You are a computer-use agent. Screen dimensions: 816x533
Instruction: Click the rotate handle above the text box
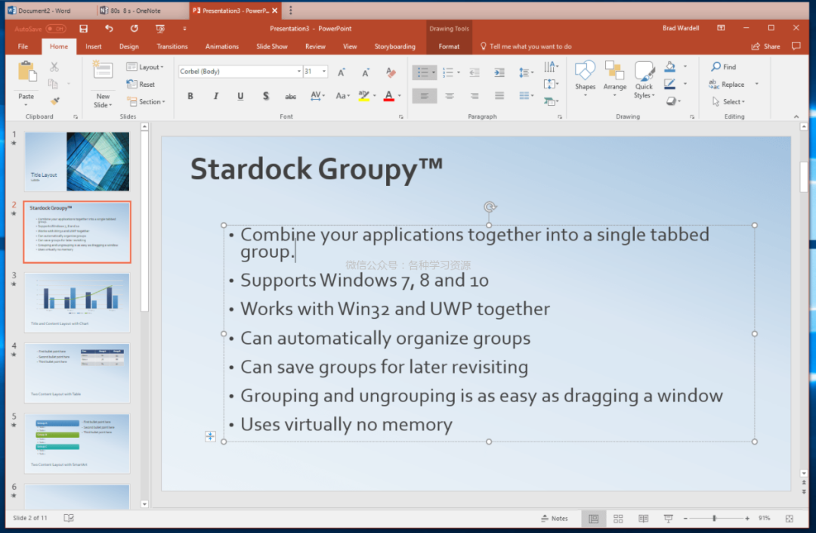pos(489,207)
